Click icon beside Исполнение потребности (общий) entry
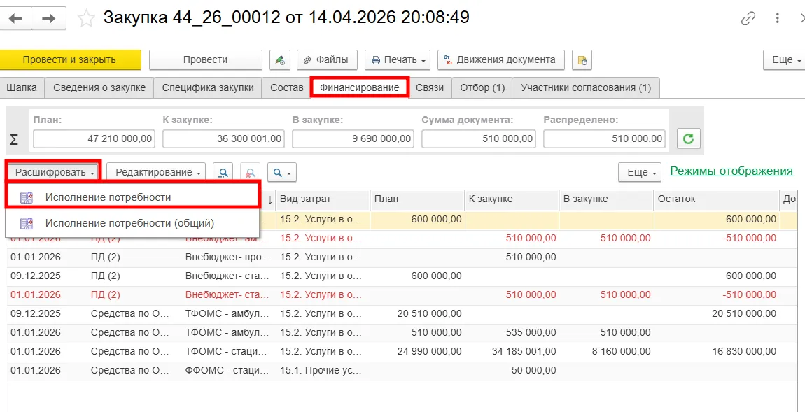The width and height of the screenshot is (805, 412). (26, 223)
